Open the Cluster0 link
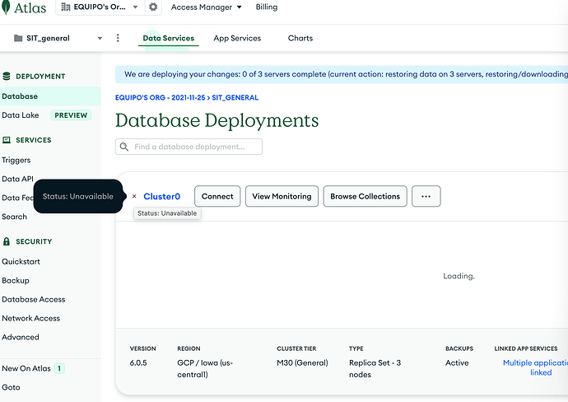Image resolution: width=568 pixels, height=402 pixels. coord(161,197)
